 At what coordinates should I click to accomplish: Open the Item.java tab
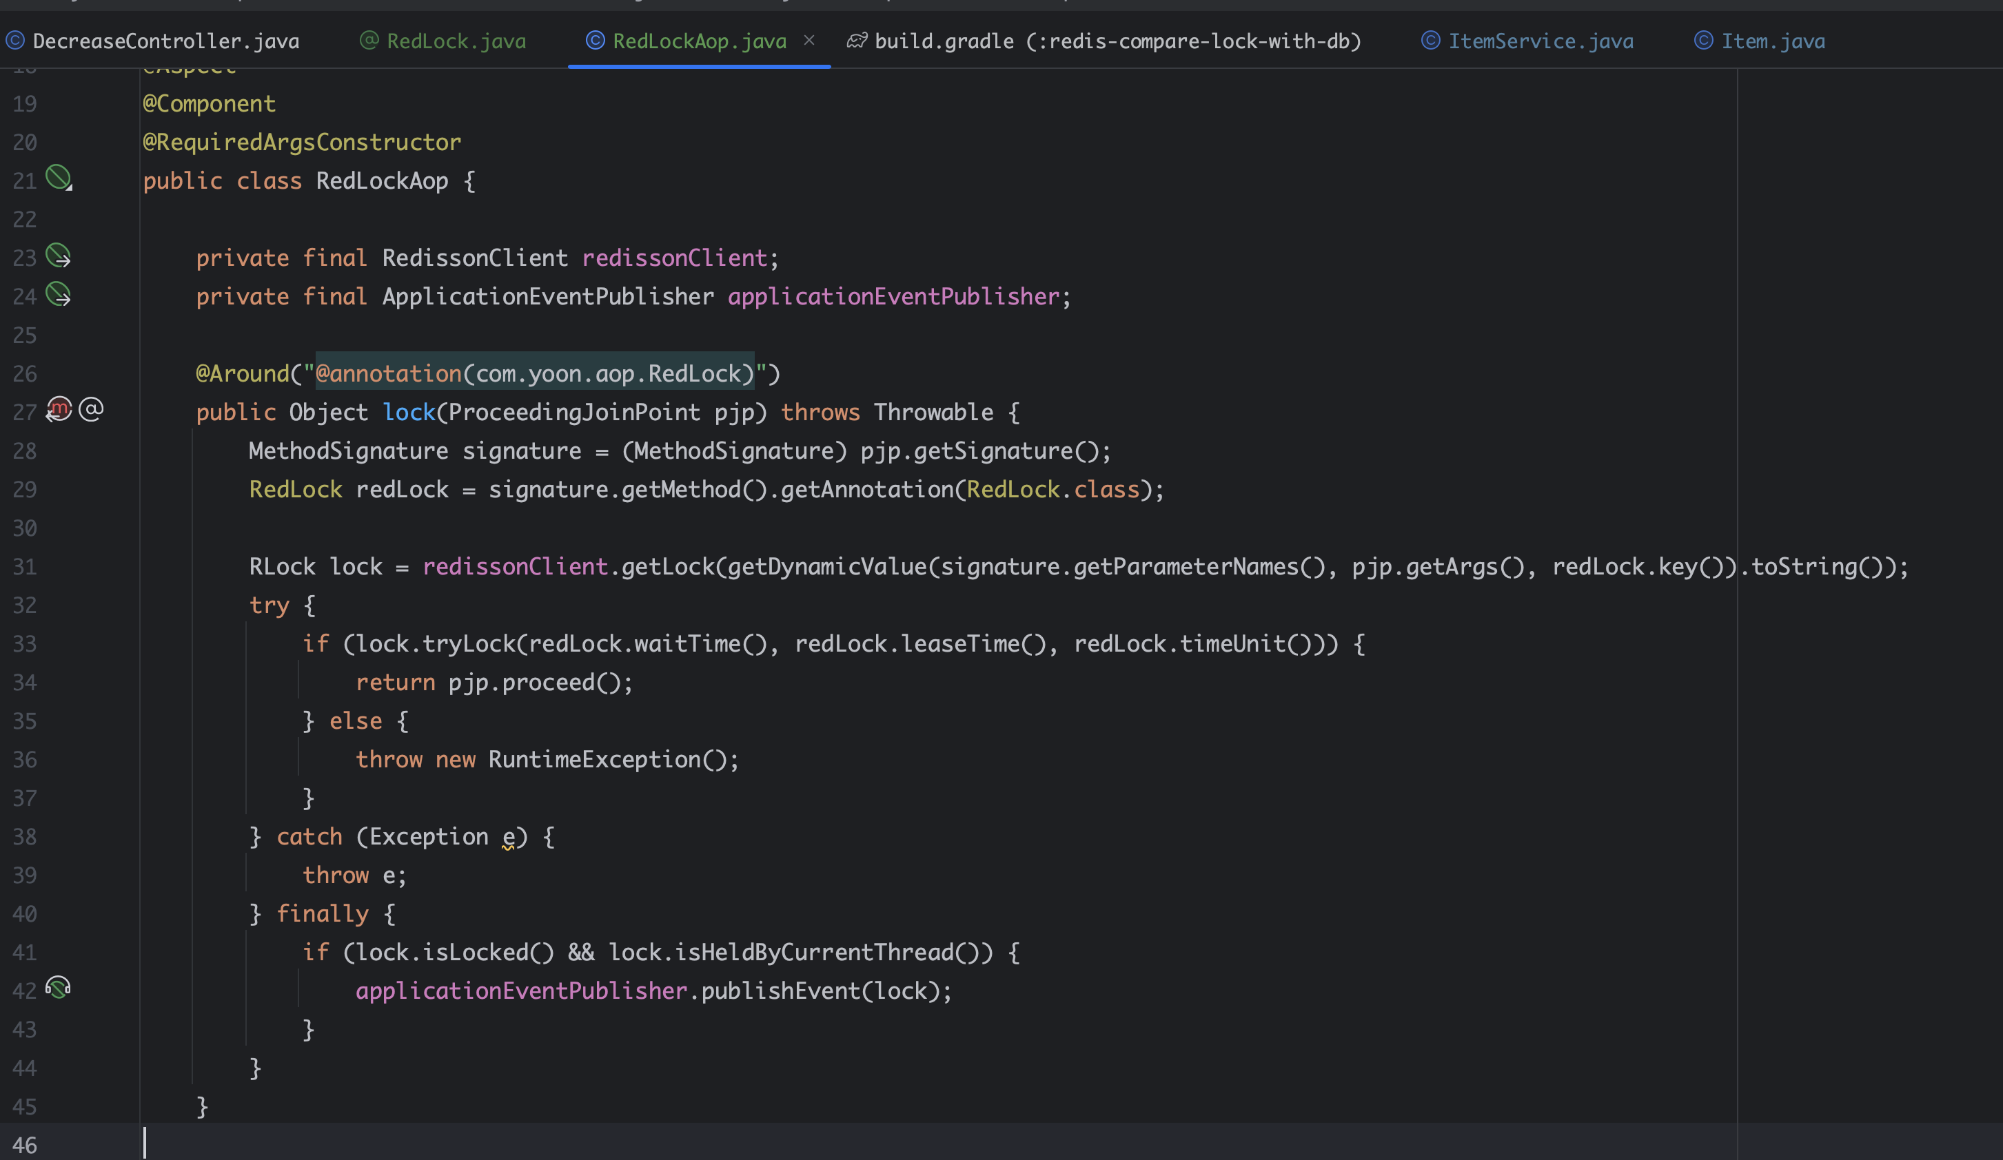(x=1773, y=41)
